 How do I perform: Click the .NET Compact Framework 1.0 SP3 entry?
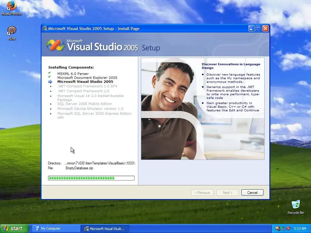tap(87, 86)
